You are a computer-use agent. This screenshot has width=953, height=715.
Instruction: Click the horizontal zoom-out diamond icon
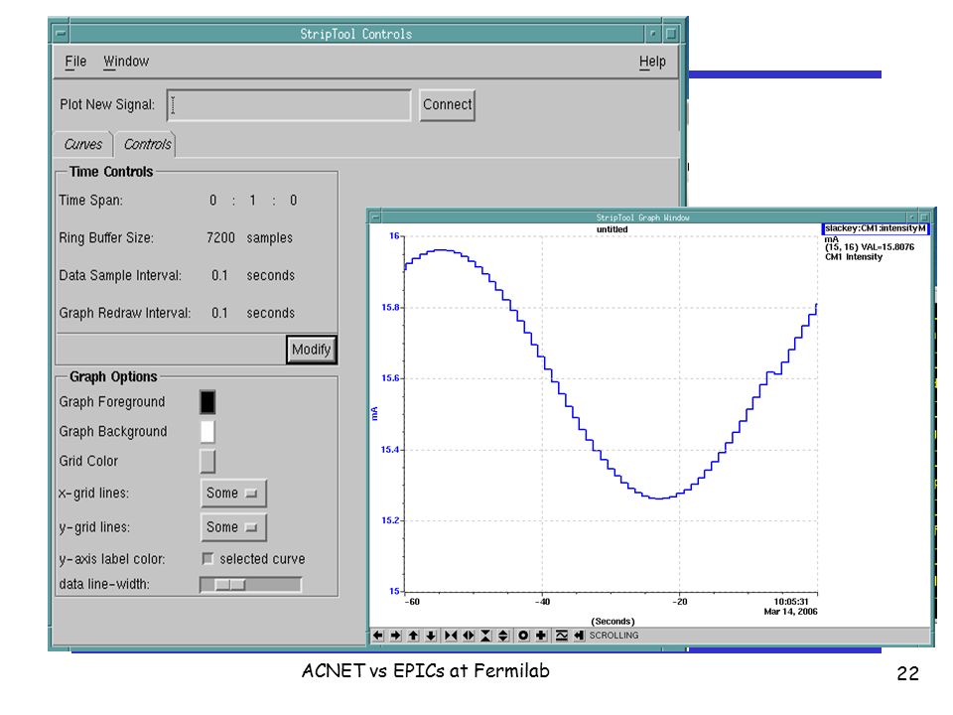tap(468, 636)
